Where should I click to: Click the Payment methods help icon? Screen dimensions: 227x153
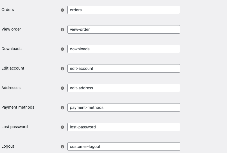pyautogui.click(x=63, y=108)
